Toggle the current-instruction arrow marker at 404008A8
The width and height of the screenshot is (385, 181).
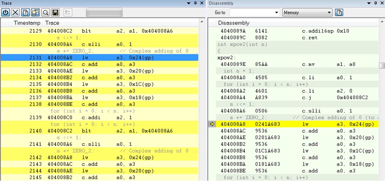pyautogui.click(x=212, y=124)
